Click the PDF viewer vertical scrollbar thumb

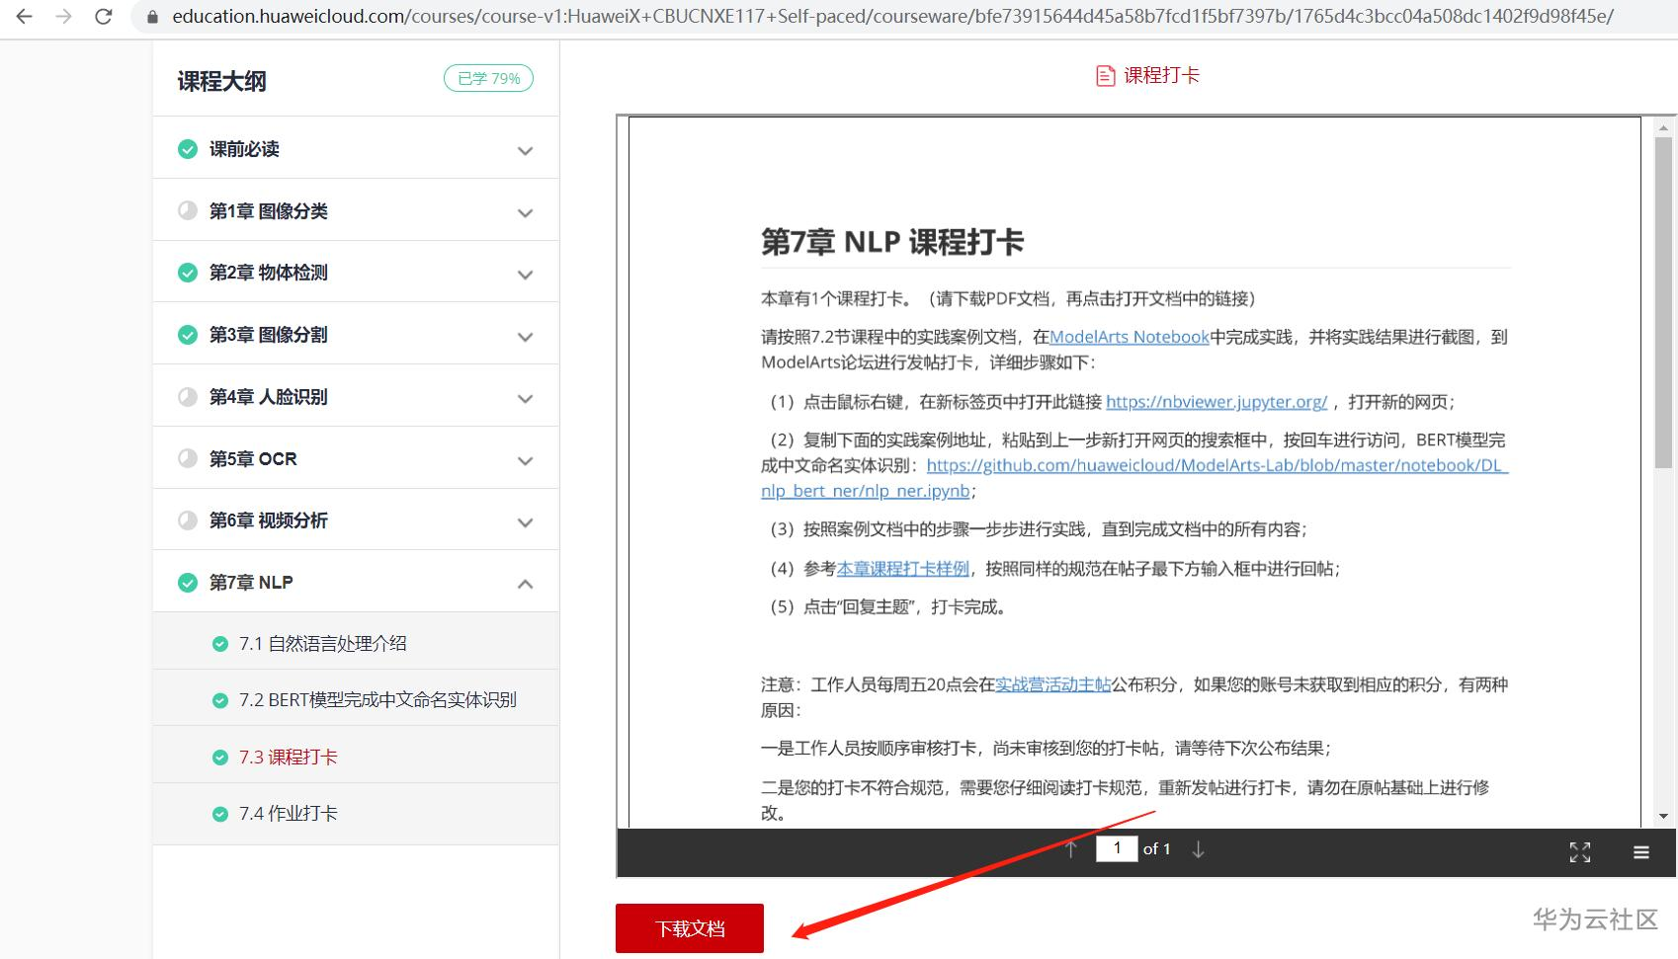1663,302
